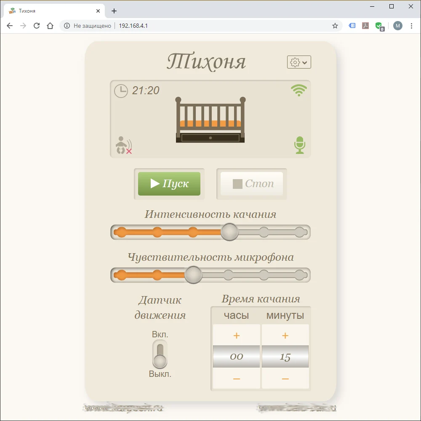The width and height of the screenshot is (421, 421).
Task: Click the green microphone icon
Action: coord(299,145)
